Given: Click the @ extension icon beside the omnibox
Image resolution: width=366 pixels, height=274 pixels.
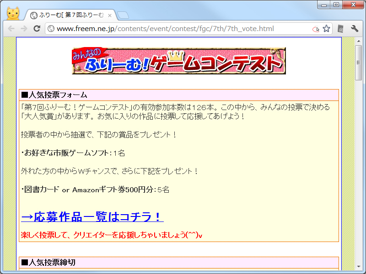Looking at the screenshot, I should point(340,28).
